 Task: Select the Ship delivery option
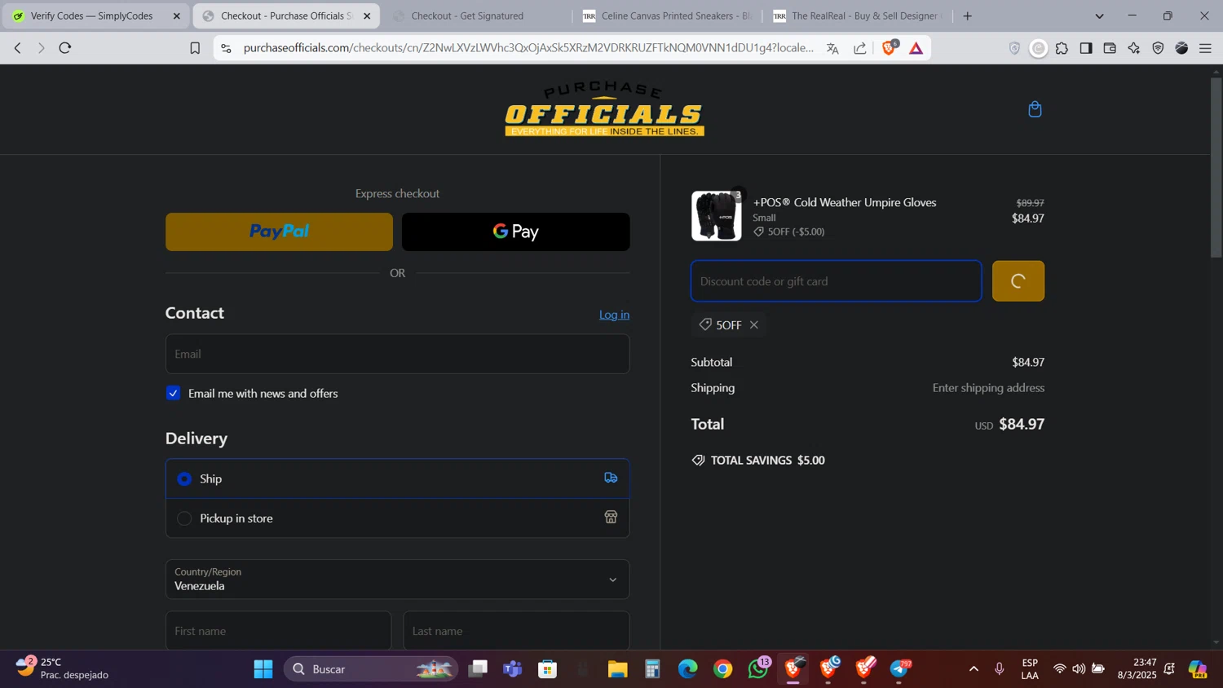point(397,479)
